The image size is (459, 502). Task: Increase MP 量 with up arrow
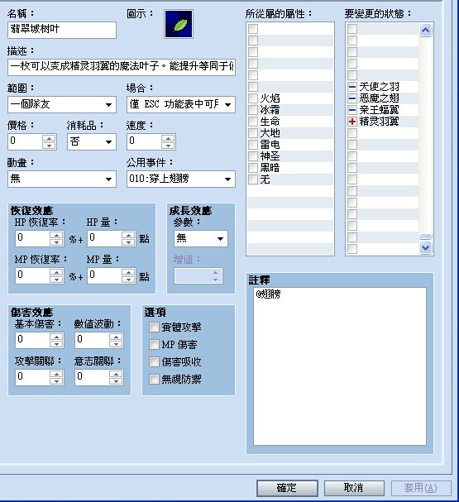point(128,272)
